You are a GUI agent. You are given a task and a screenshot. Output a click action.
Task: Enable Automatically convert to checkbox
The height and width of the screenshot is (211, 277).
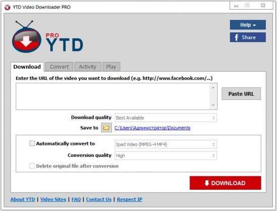pos(32,143)
